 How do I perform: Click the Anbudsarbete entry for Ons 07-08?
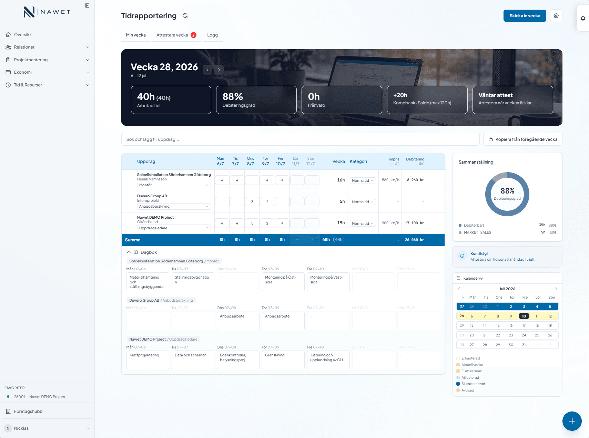click(x=238, y=321)
